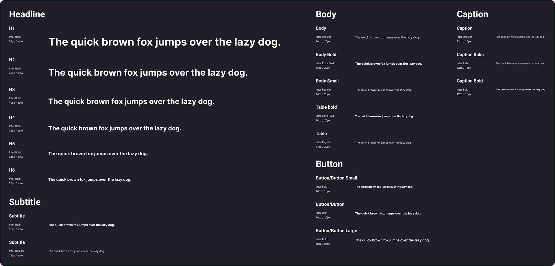
Task: Click the "H2" style label
Action: 12,60
